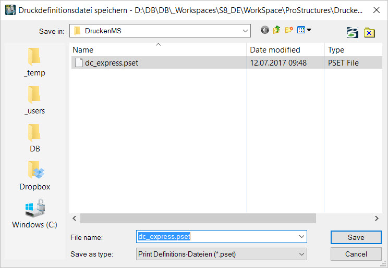Click into the File name input field
This screenshot has width=388, height=268.
pyautogui.click(x=222, y=237)
